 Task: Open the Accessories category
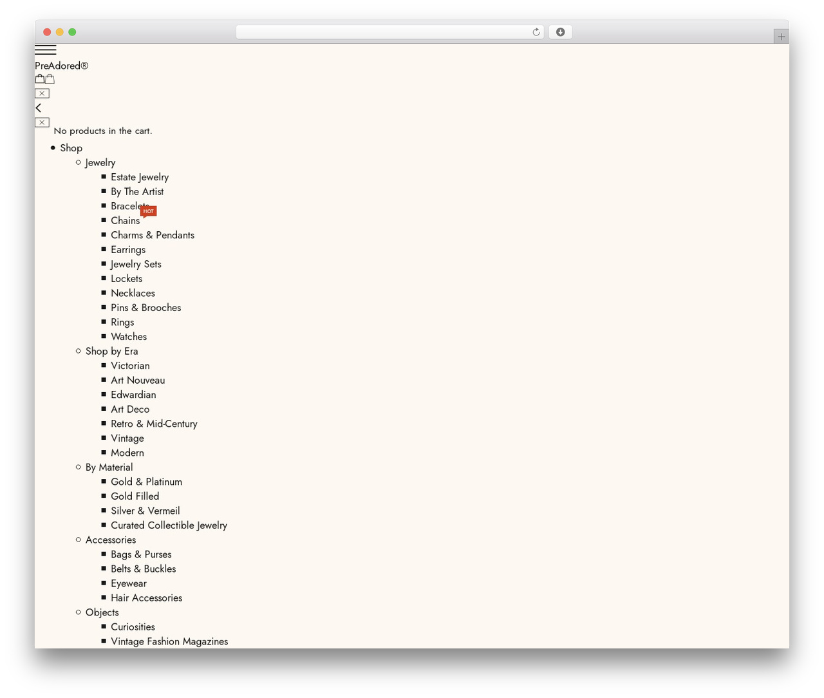[x=111, y=540]
